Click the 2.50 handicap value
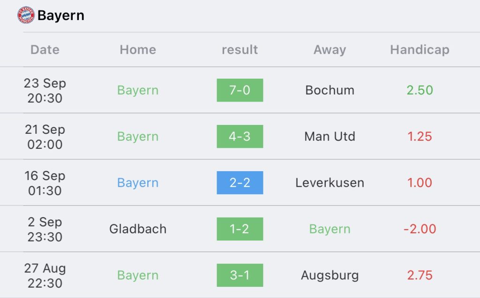 (420, 90)
